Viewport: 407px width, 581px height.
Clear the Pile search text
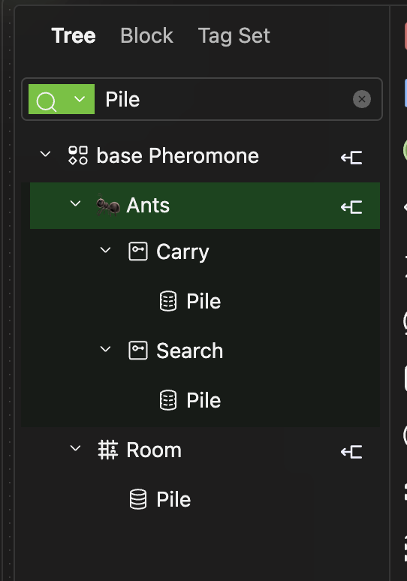(x=362, y=99)
